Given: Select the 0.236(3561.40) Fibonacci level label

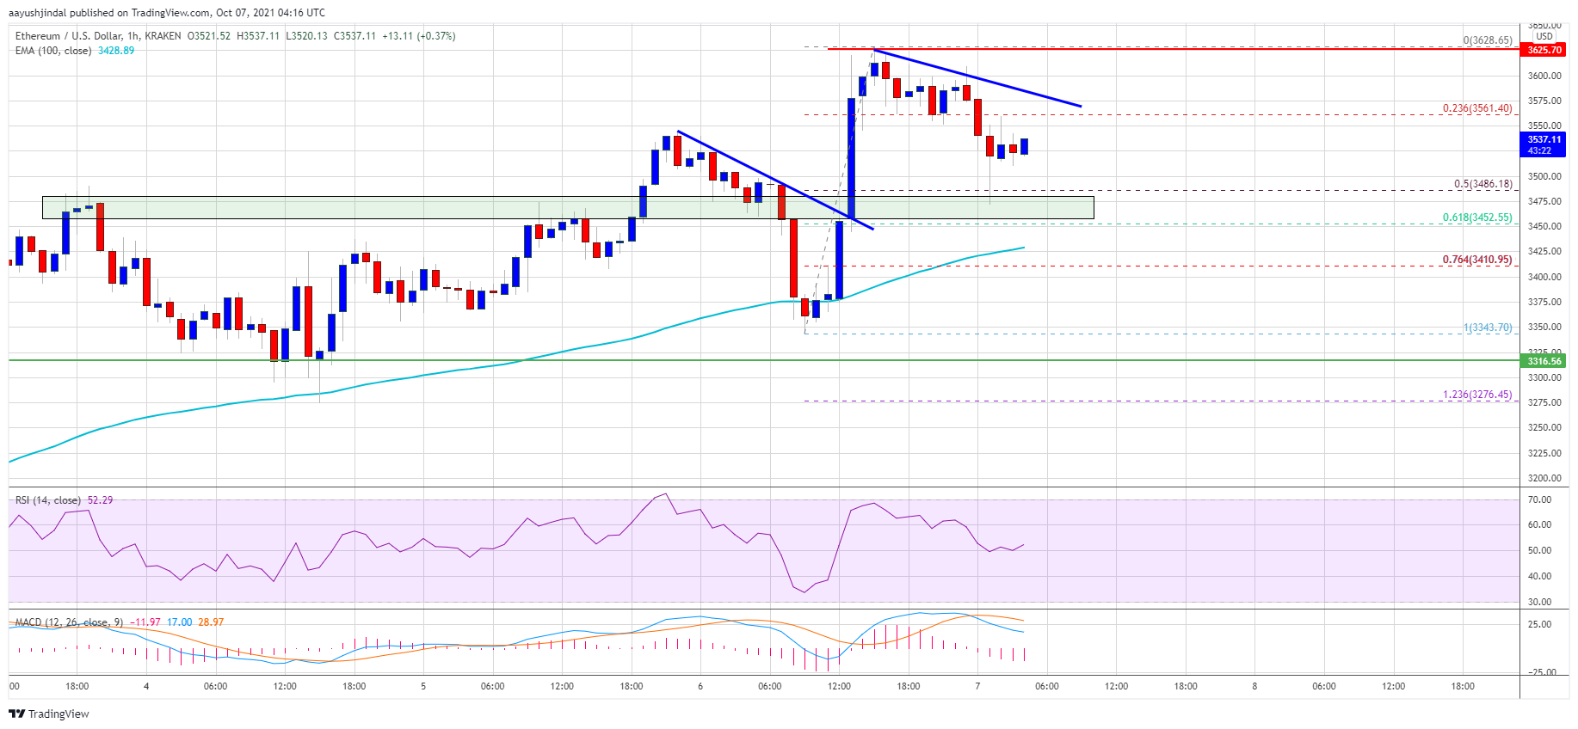Looking at the screenshot, I should [x=1476, y=108].
